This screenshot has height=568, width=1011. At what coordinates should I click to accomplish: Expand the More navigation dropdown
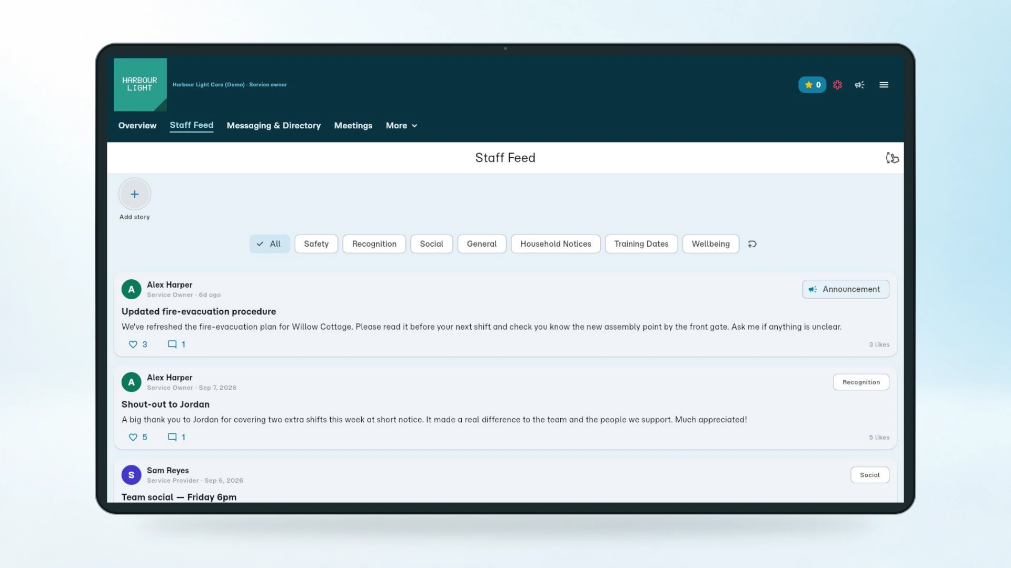point(401,126)
